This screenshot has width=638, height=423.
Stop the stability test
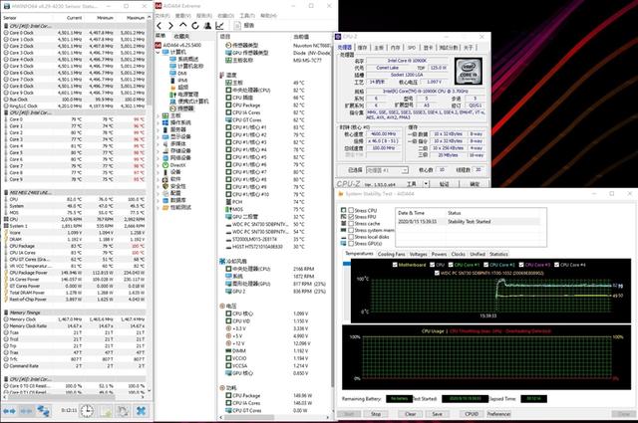coord(376,414)
